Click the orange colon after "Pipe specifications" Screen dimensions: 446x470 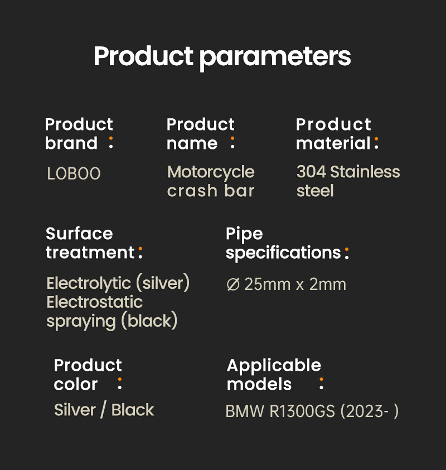click(347, 253)
